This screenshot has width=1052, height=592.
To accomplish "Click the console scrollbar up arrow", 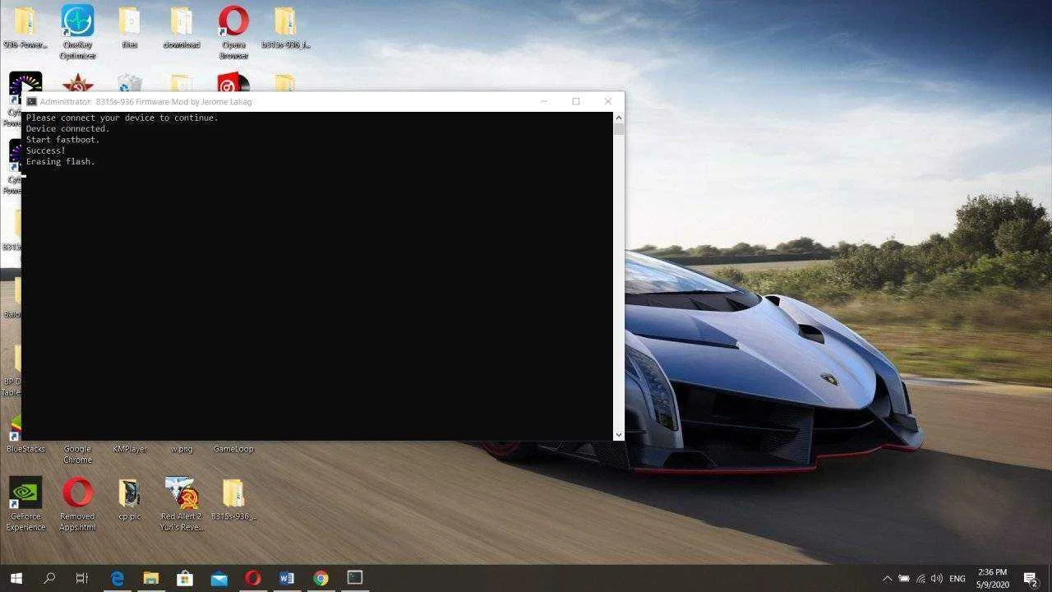I will click(x=618, y=118).
